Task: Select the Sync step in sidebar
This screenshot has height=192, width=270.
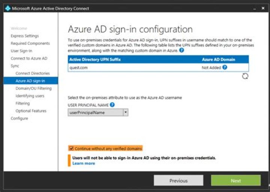Action: click(15, 66)
